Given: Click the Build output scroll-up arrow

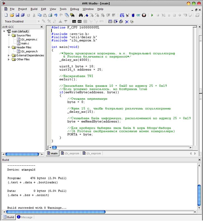Looking at the screenshot, I should click(199, 165).
